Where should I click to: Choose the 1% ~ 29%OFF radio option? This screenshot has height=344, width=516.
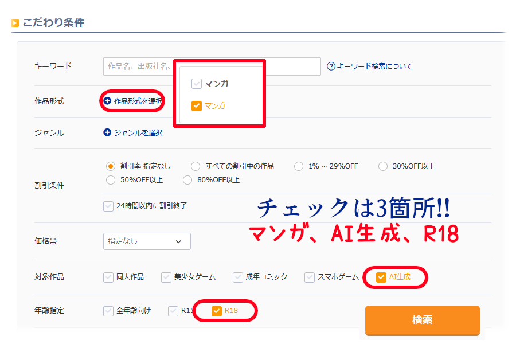(299, 166)
